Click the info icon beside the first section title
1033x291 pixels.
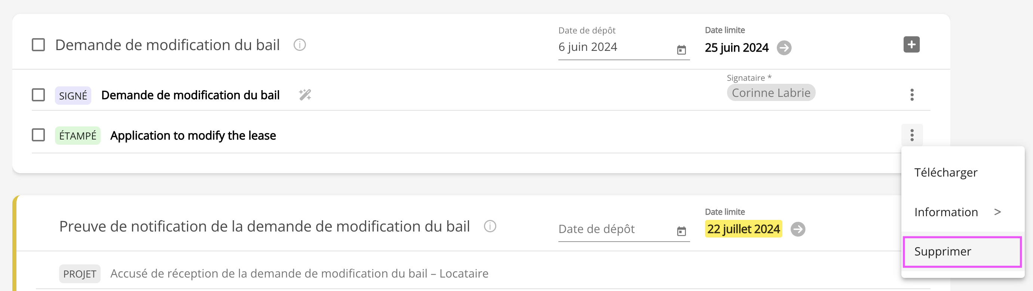pos(300,45)
